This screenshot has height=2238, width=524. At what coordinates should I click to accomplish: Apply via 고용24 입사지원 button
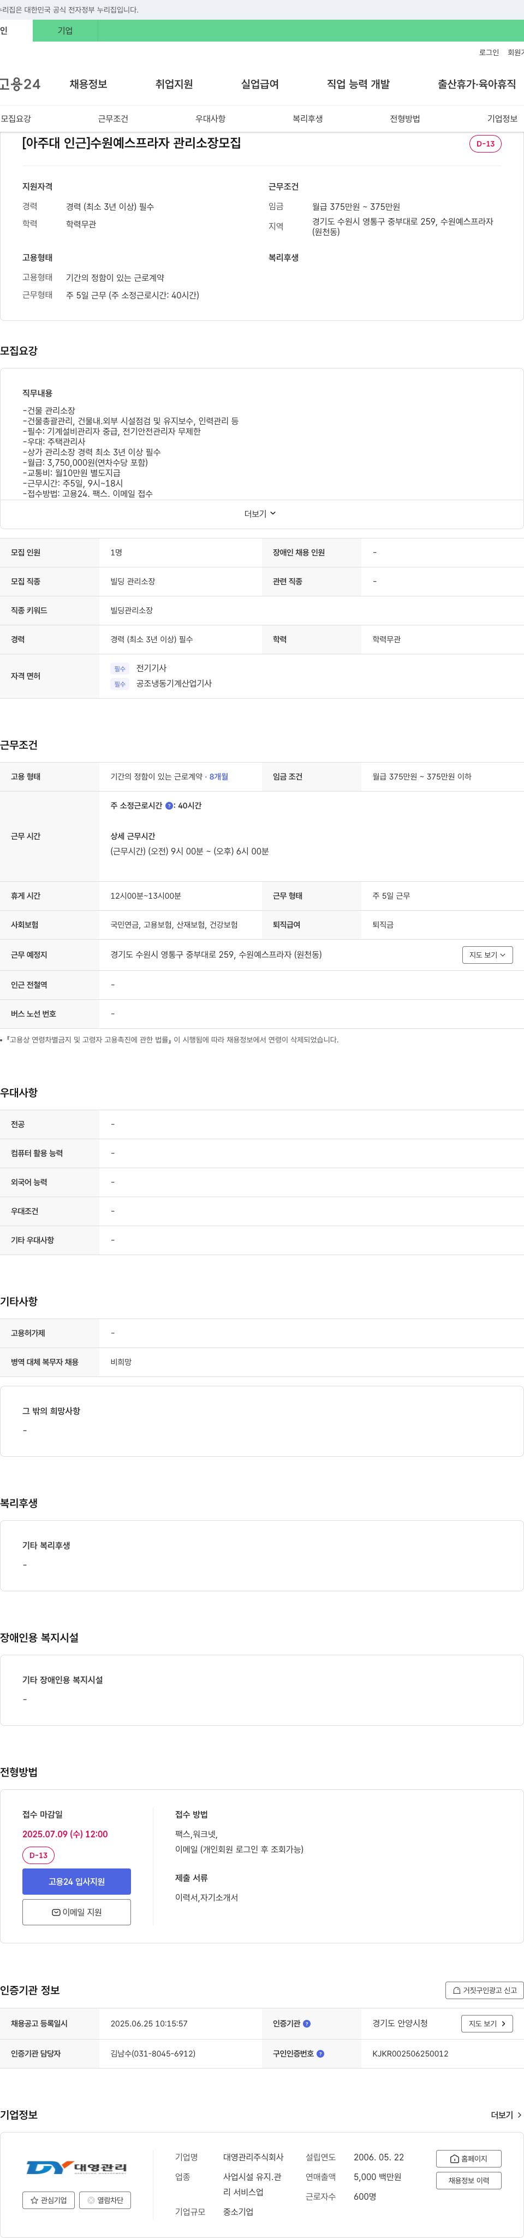(x=76, y=1882)
